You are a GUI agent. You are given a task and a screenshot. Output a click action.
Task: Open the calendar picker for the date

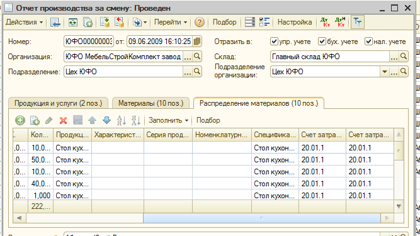tap(197, 42)
